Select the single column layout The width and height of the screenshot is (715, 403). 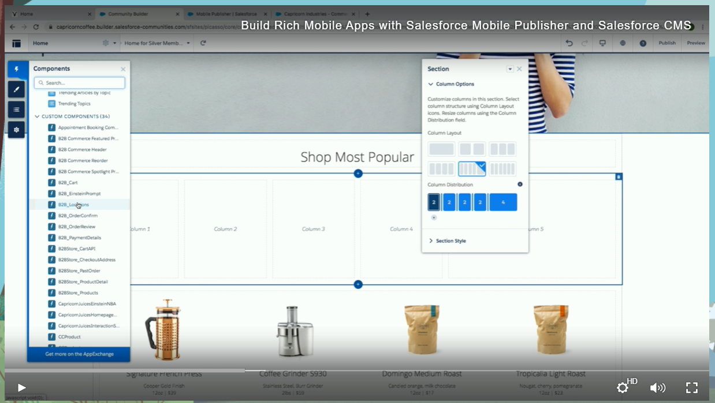click(x=441, y=149)
